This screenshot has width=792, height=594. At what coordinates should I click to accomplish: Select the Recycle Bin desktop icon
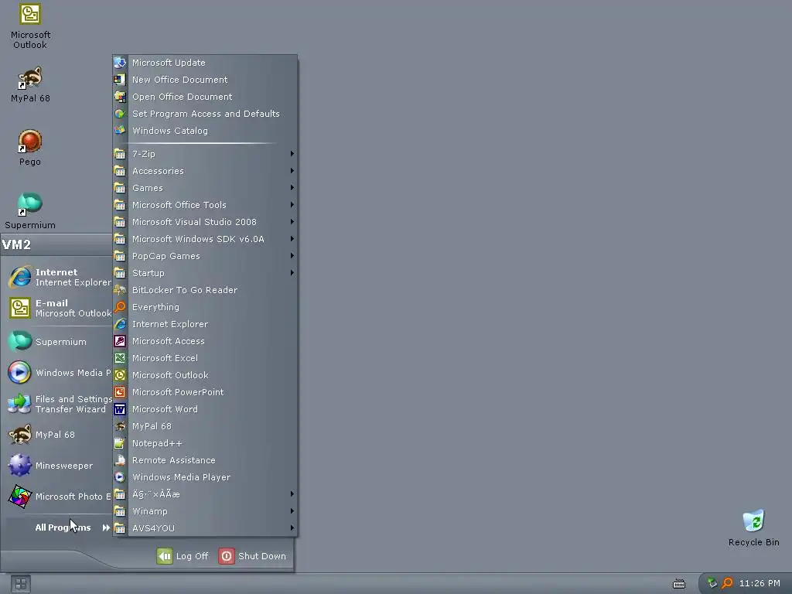(x=753, y=521)
